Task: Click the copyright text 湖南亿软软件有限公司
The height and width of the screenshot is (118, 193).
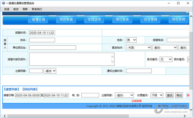Action: [128, 106]
